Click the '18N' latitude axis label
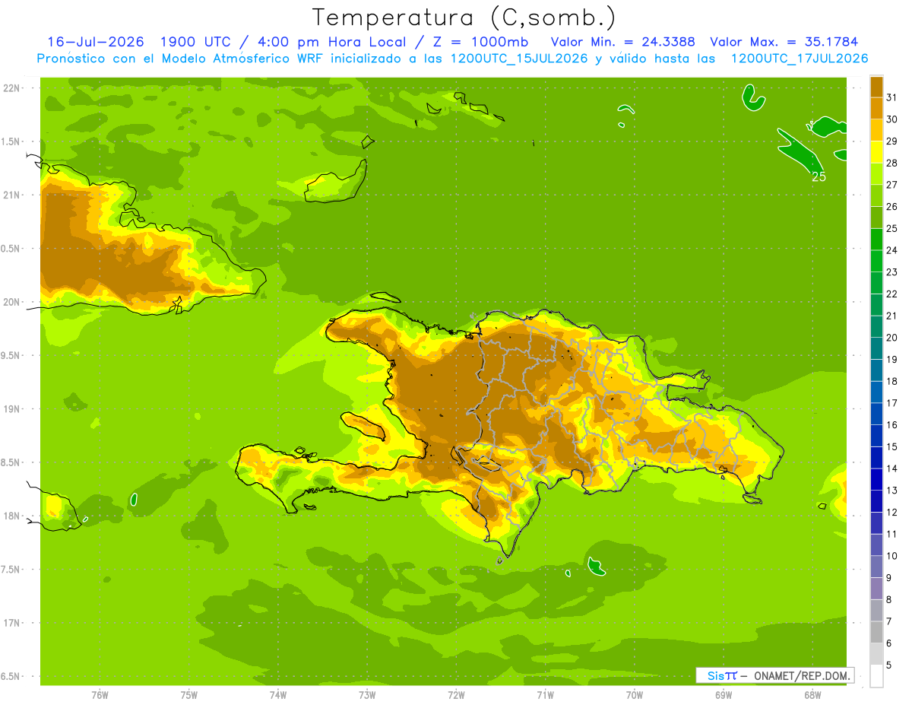Viewport: 912px width, 705px height. (12, 516)
